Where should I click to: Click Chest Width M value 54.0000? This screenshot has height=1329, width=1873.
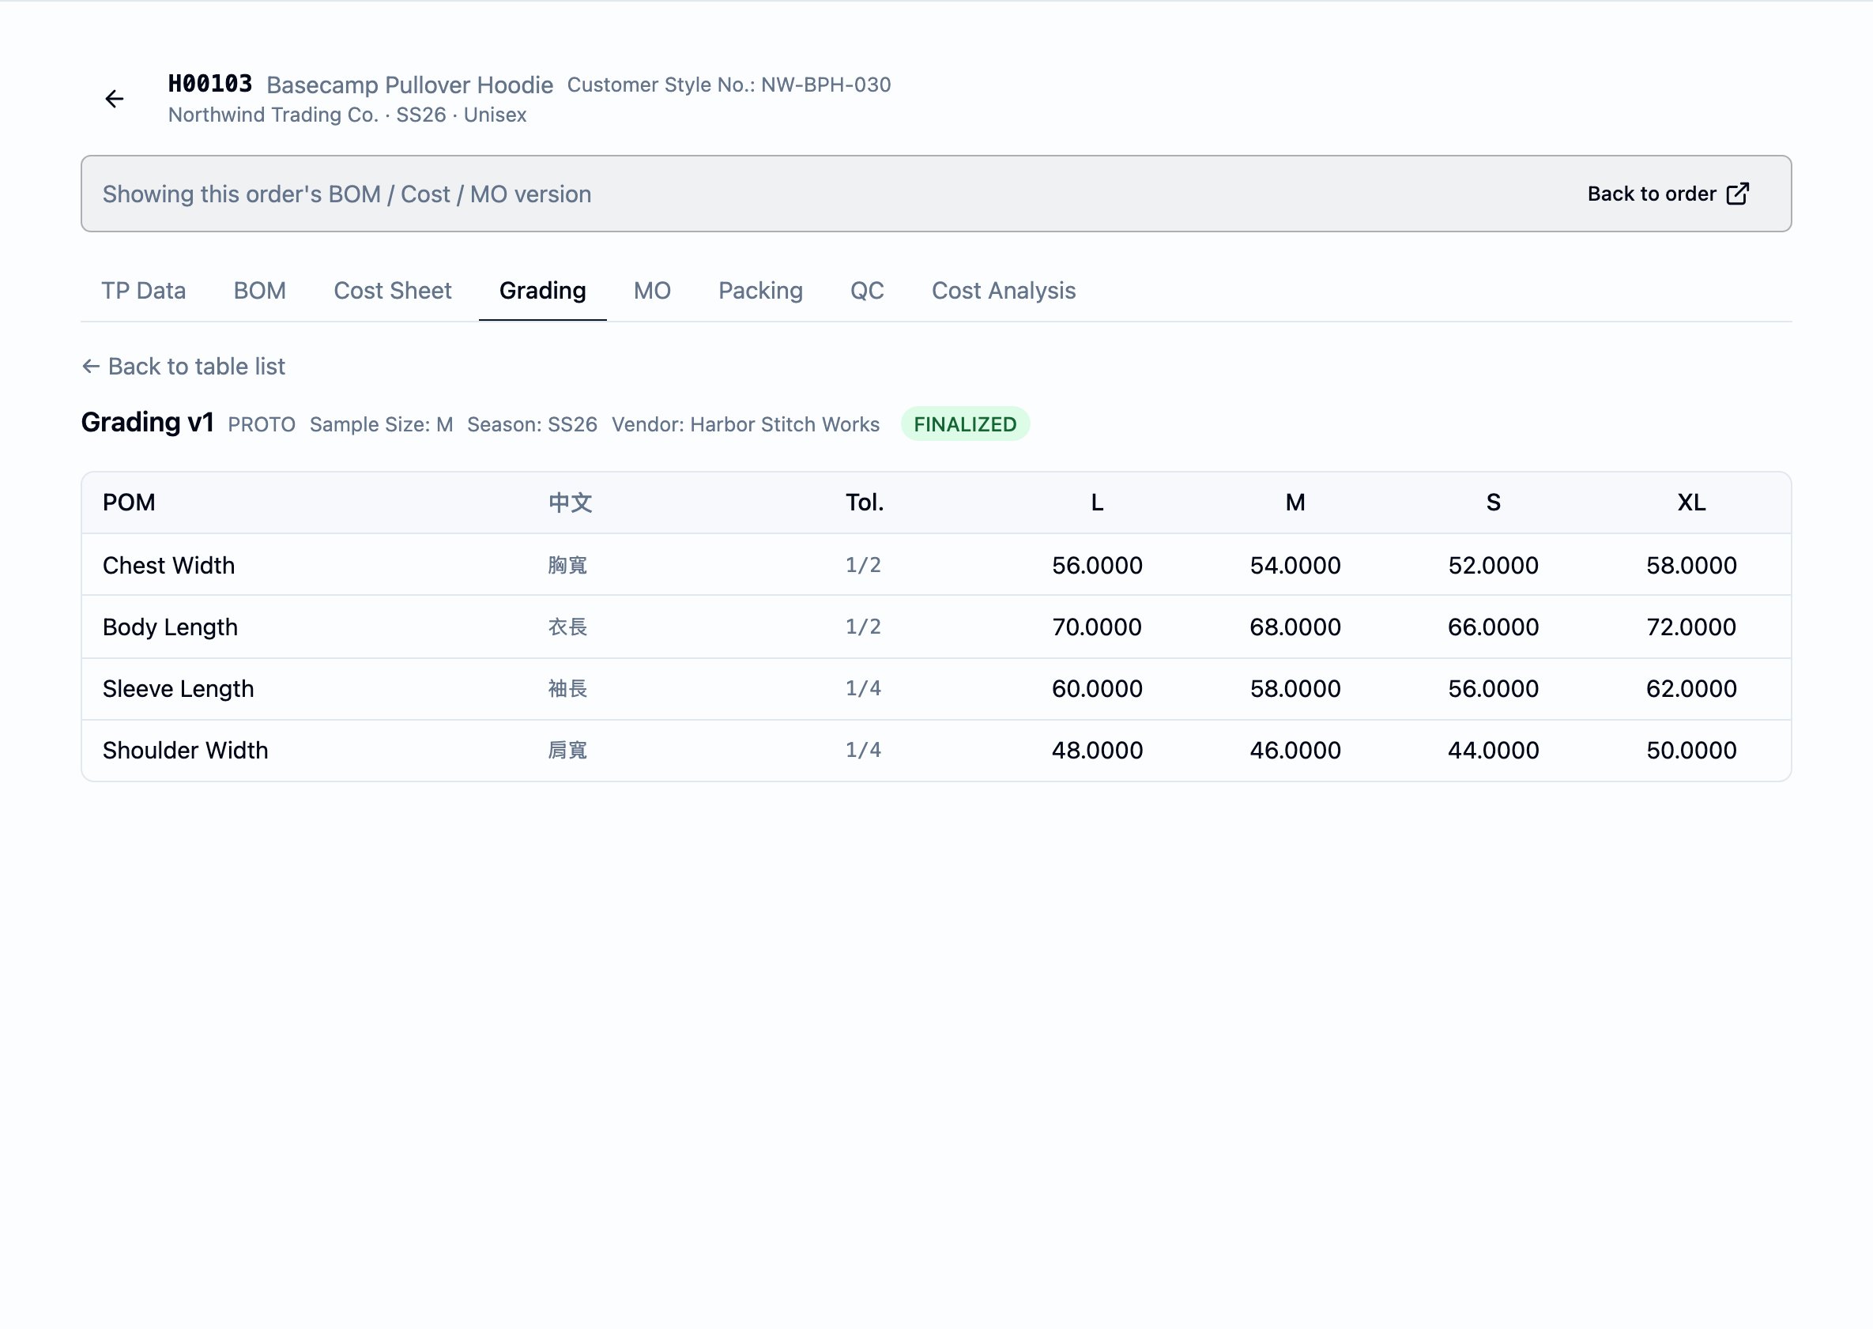[1295, 565]
